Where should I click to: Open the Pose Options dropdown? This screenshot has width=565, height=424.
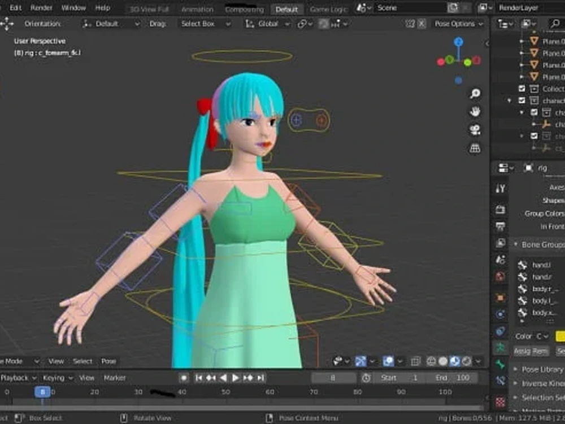tap(458, 24)
